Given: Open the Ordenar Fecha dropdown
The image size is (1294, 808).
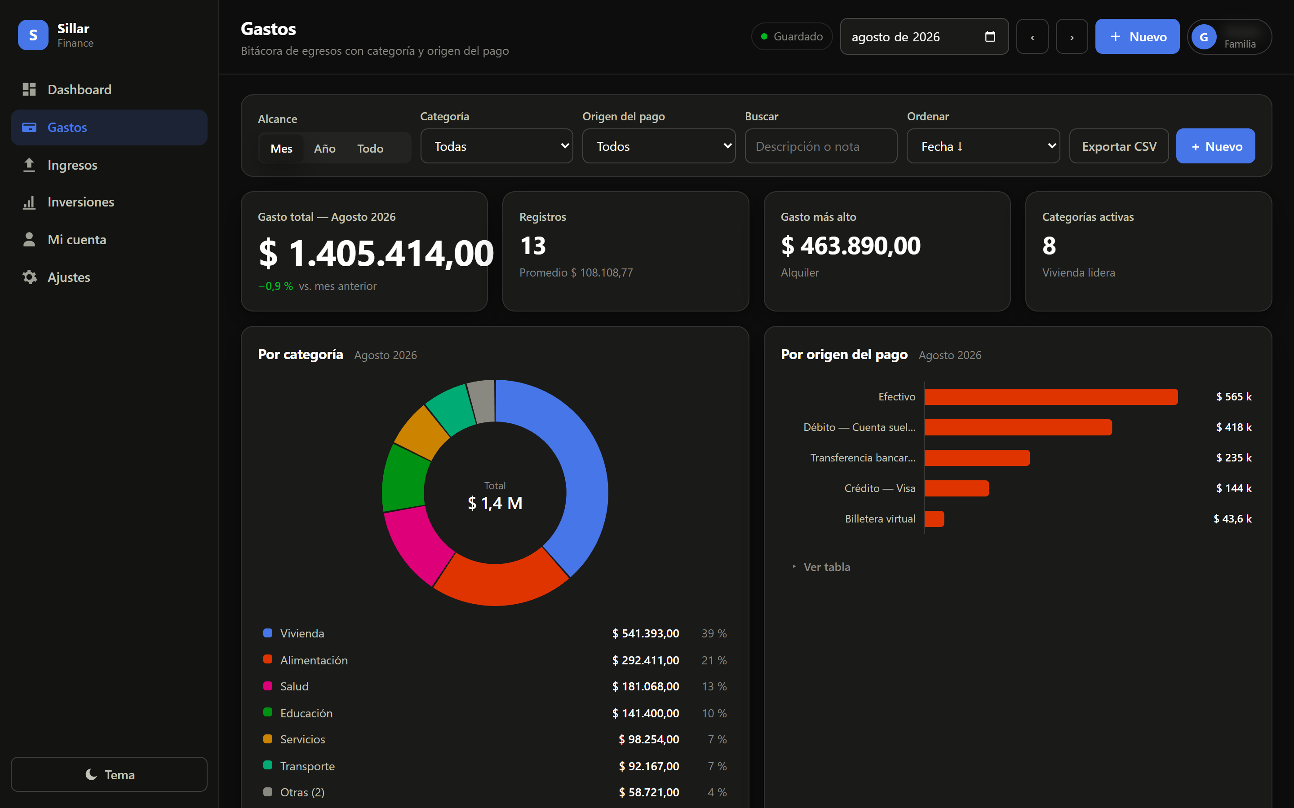Looking at the screenshot, I should [x=984, y=146].
